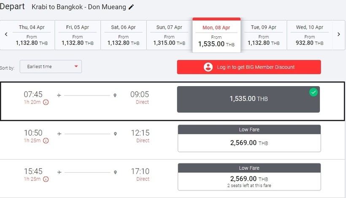Click next dates right arrow
This screenshot has height=198, width=346.
tap(338, 35)
